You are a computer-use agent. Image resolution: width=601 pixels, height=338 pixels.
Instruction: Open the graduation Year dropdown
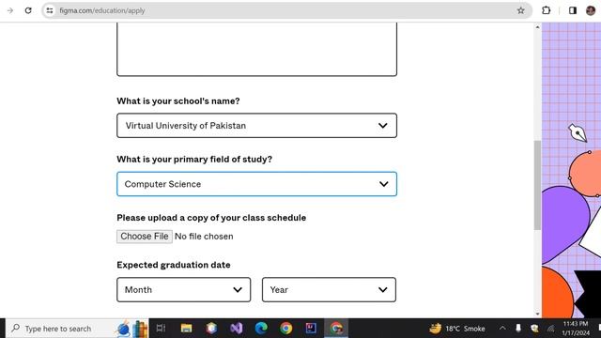(x=329, y=290)
